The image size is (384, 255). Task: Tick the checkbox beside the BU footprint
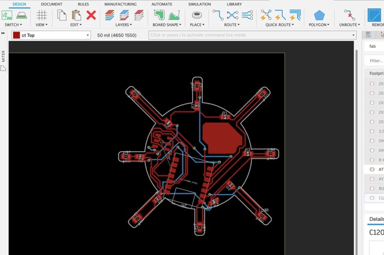(372, 189)
